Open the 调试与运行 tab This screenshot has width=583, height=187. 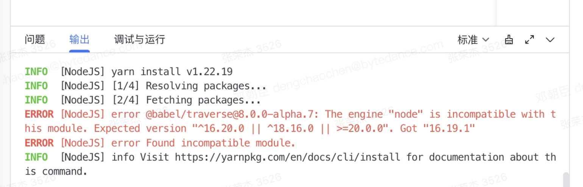[140, 39]
